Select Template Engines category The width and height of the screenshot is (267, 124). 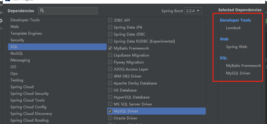[57, 33]
